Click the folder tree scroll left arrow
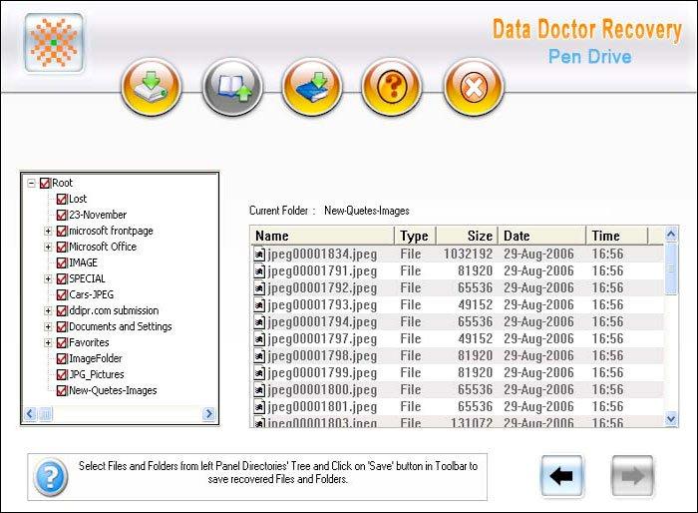 (30, 414)
